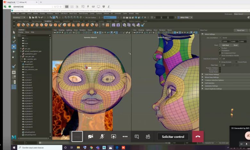250x150 pixels.
Task: Undo using the curved arrow toolbar icon
Action: (x=39, y=18)
